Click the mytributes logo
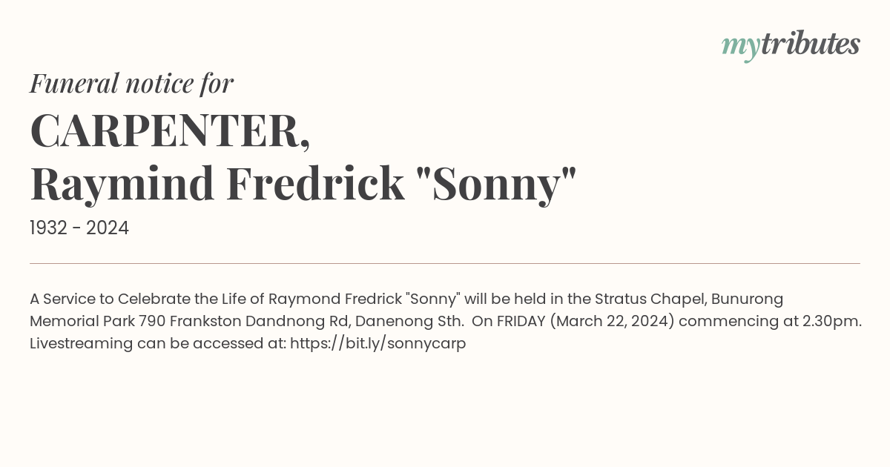This screenshot has height=467, width=890. [x=791, y=44]
